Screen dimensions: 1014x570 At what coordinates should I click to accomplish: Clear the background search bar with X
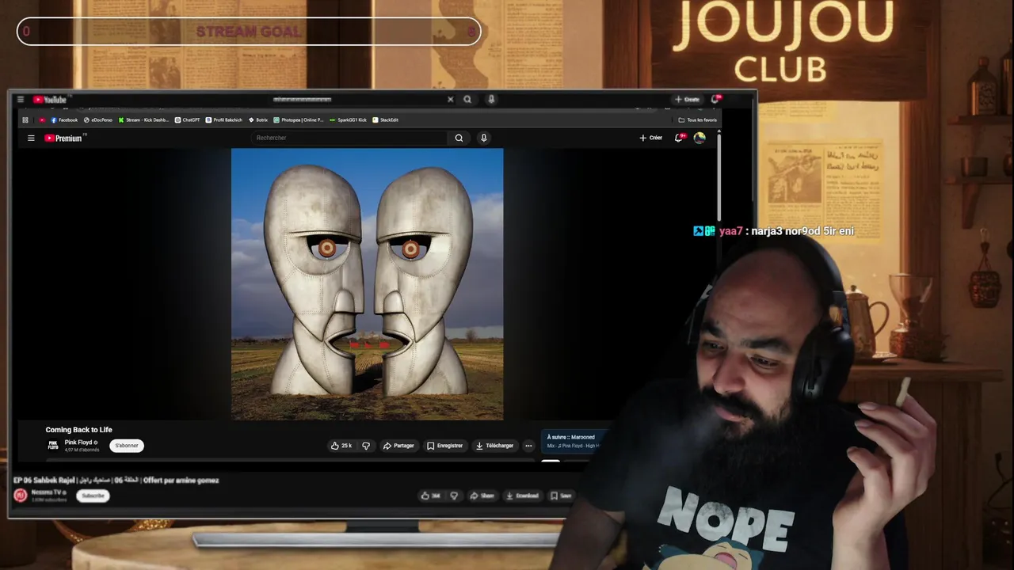pyautogui.click(x=451, y=100)
